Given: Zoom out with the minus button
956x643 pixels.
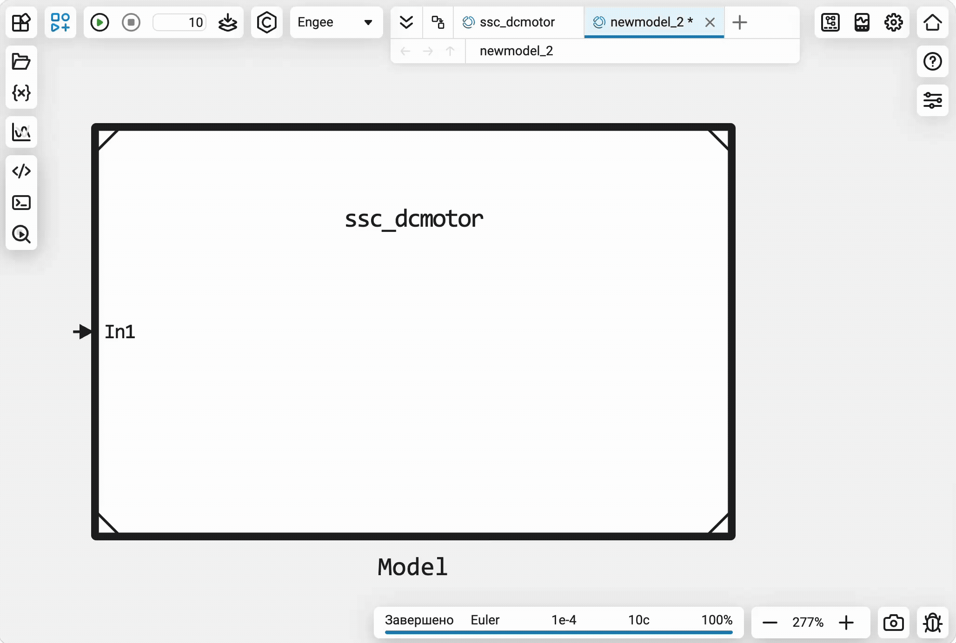Looking at the screenshot, I should [770, 623].
